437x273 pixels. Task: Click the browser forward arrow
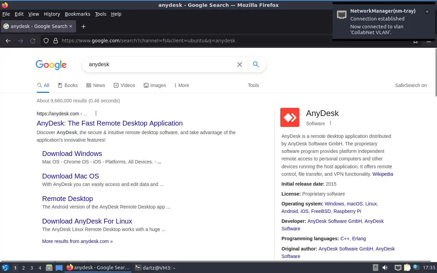20,41
